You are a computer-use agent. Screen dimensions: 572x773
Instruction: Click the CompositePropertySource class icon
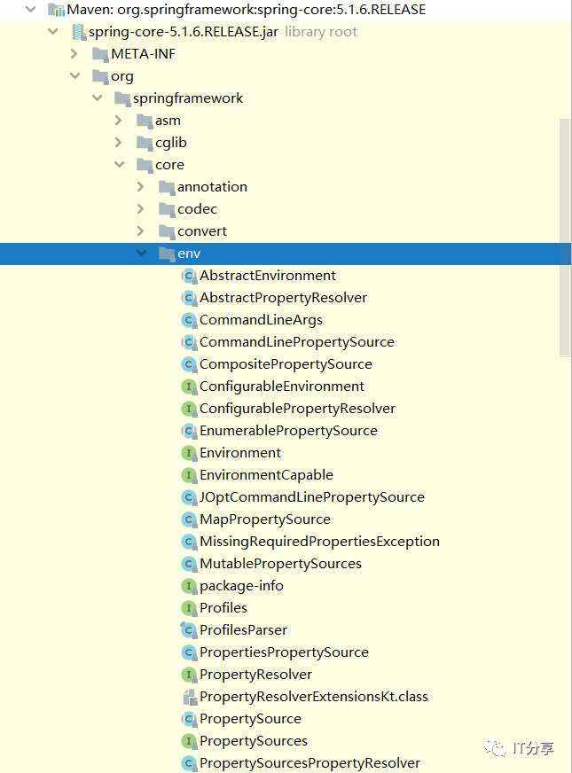pyautogui.click(x=189, y=364)
